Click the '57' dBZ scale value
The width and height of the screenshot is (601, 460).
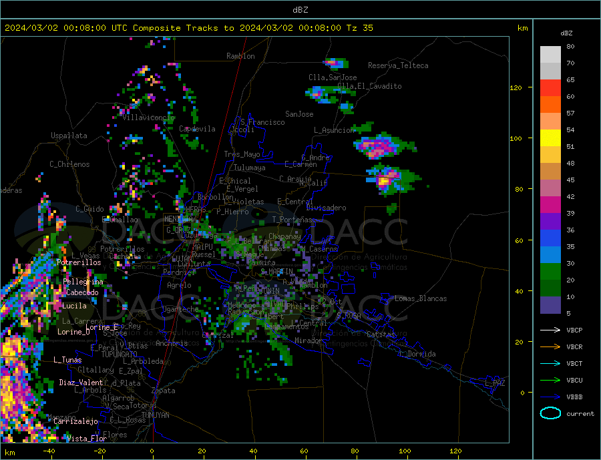point(571,113)
